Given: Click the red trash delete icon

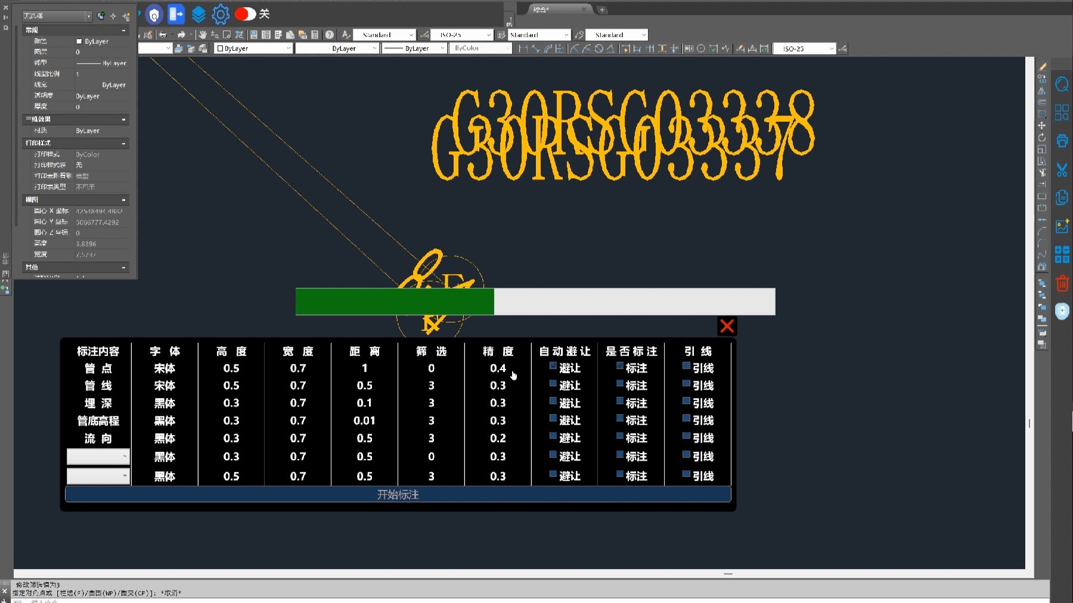Looking at the screenshot, I should pyautogui.click(x=1062, y=283).
